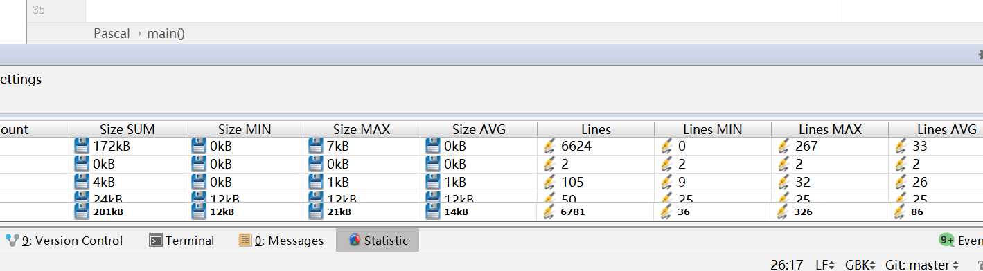Click the pencil icon beside 33
The width and height of the screenshot is (983, 271).
(901, 146)
